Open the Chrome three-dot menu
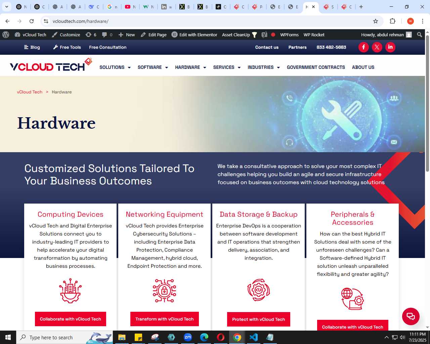 (x=423, y=21)
